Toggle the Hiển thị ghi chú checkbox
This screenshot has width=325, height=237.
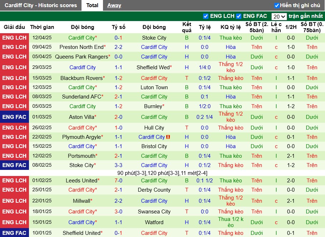[x=276, y=5]
